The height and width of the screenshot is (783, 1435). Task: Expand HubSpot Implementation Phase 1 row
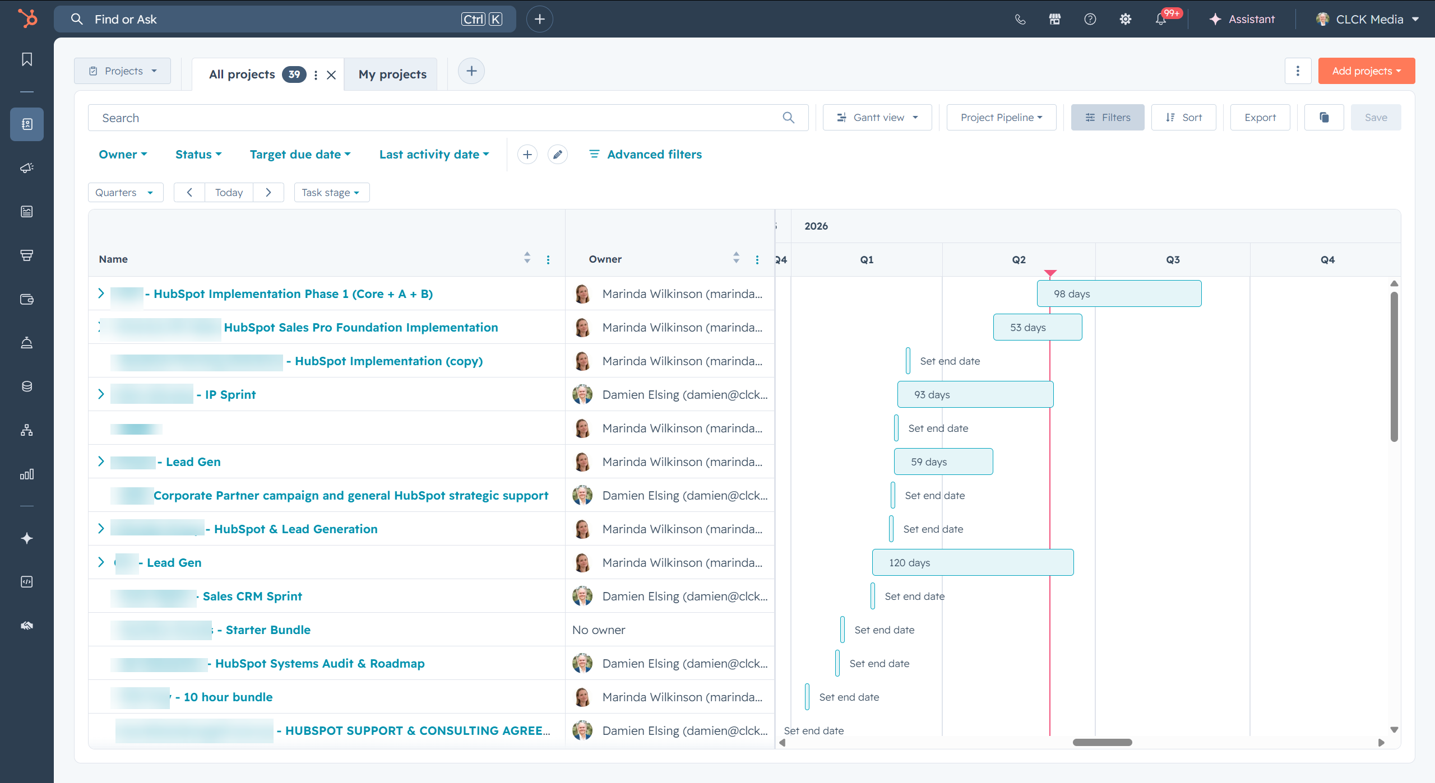[101, 293]
